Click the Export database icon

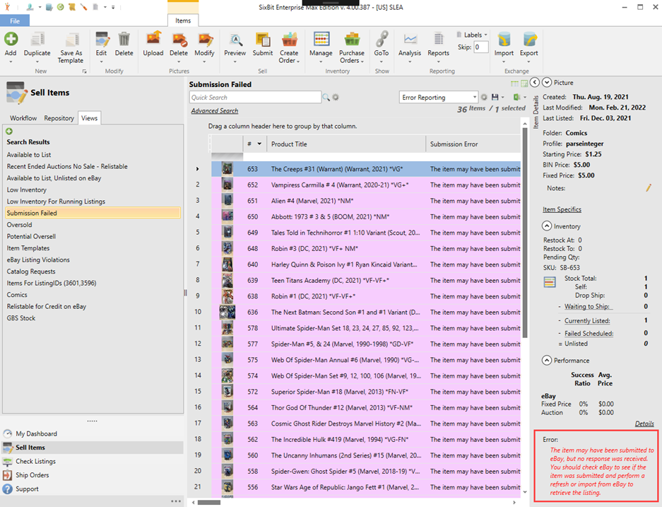pos(529,40)
